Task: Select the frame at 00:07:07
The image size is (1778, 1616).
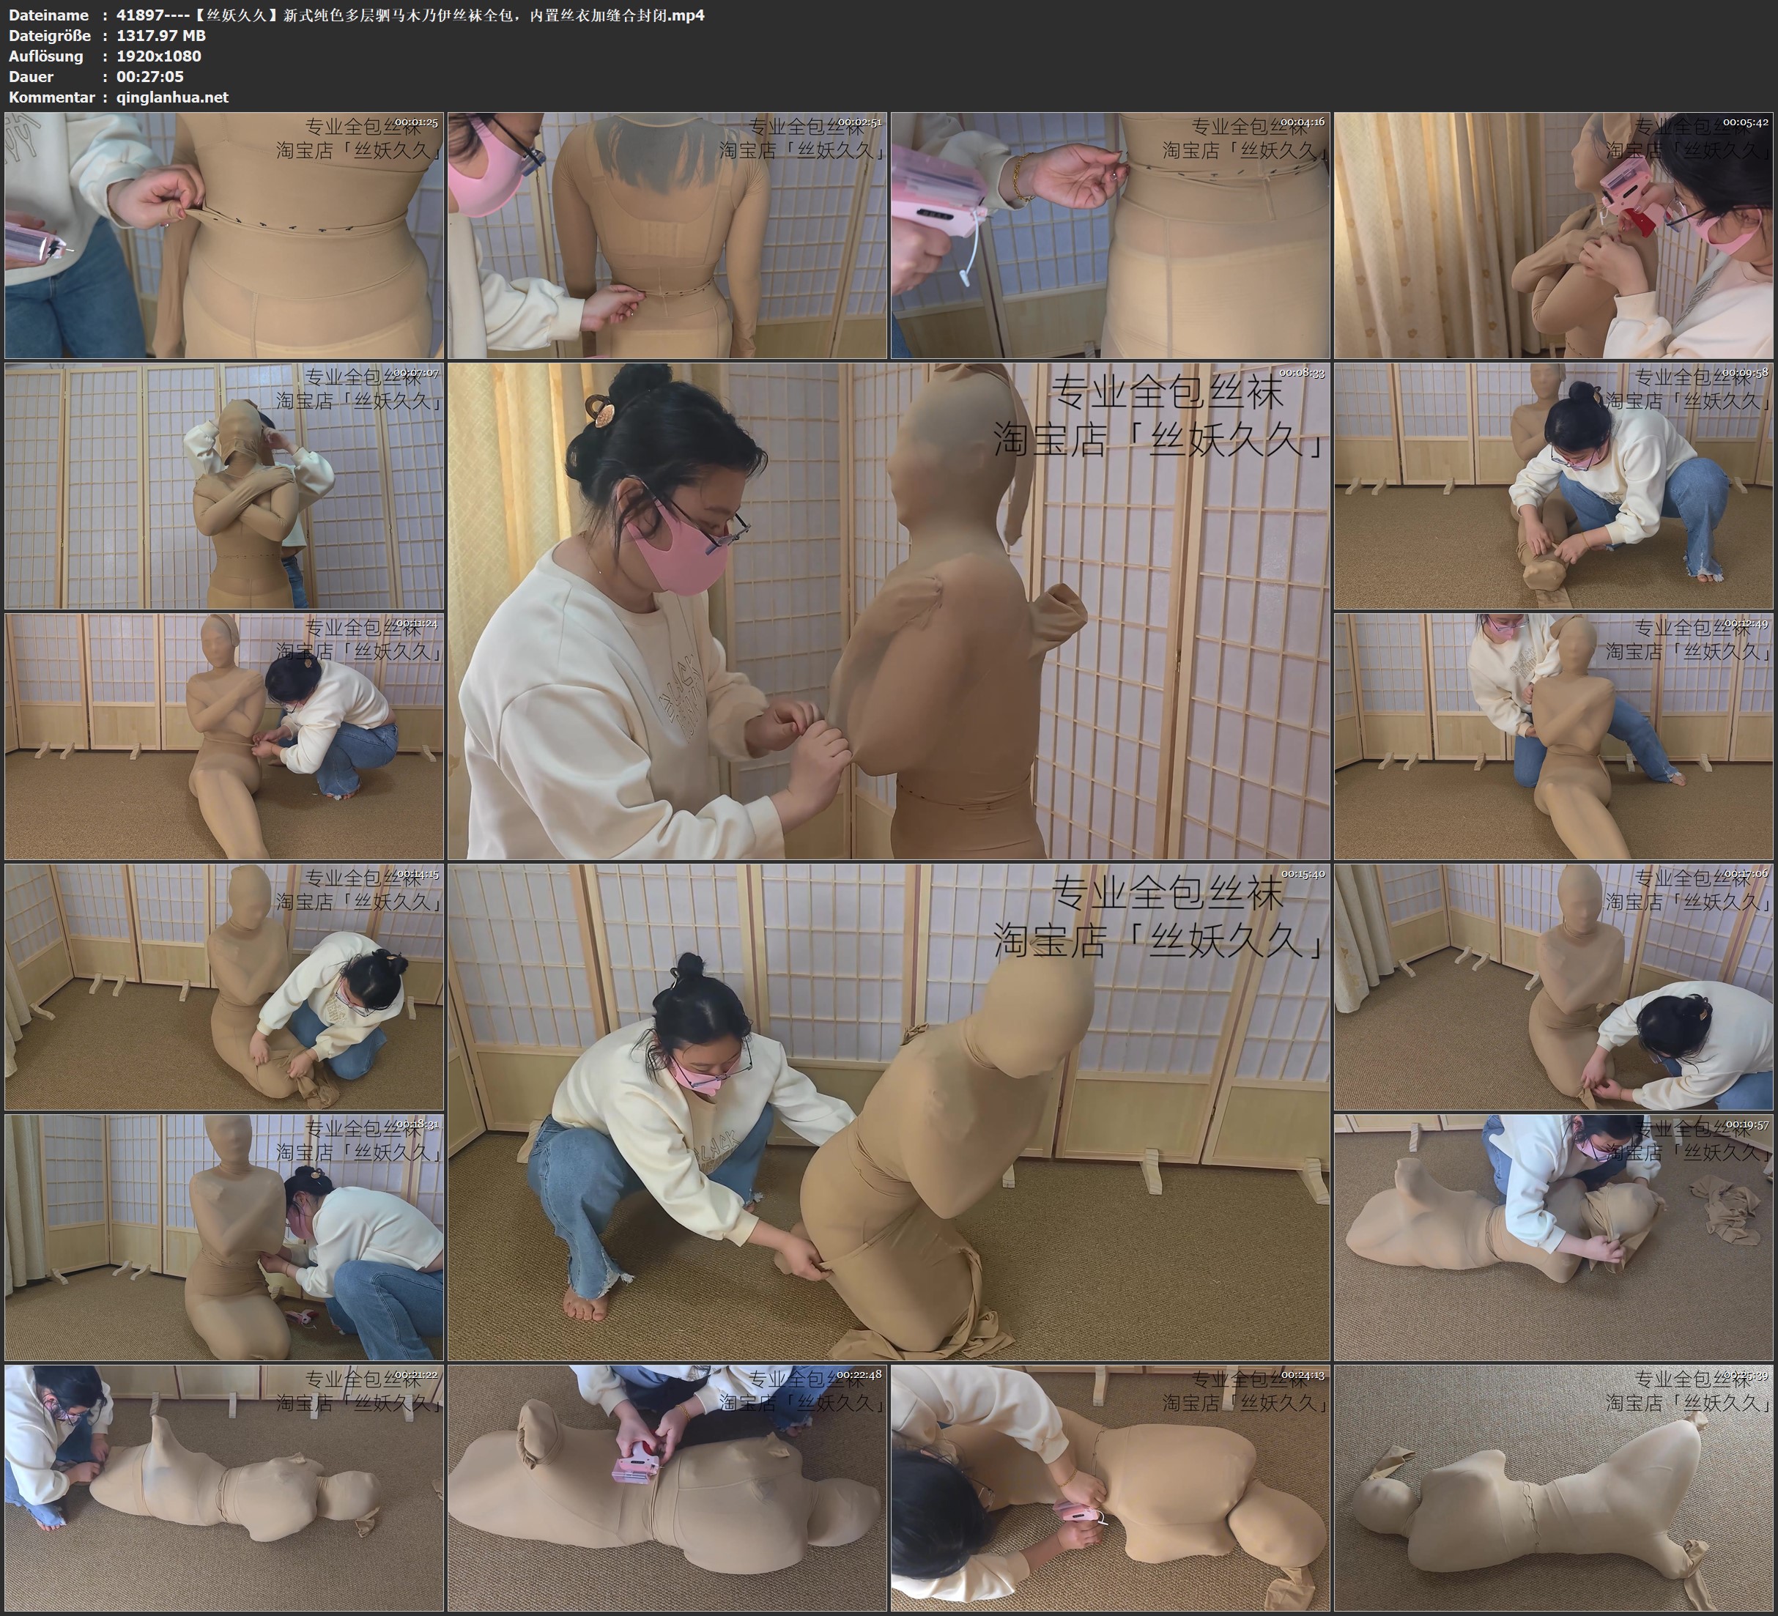Action: [224, 486]
